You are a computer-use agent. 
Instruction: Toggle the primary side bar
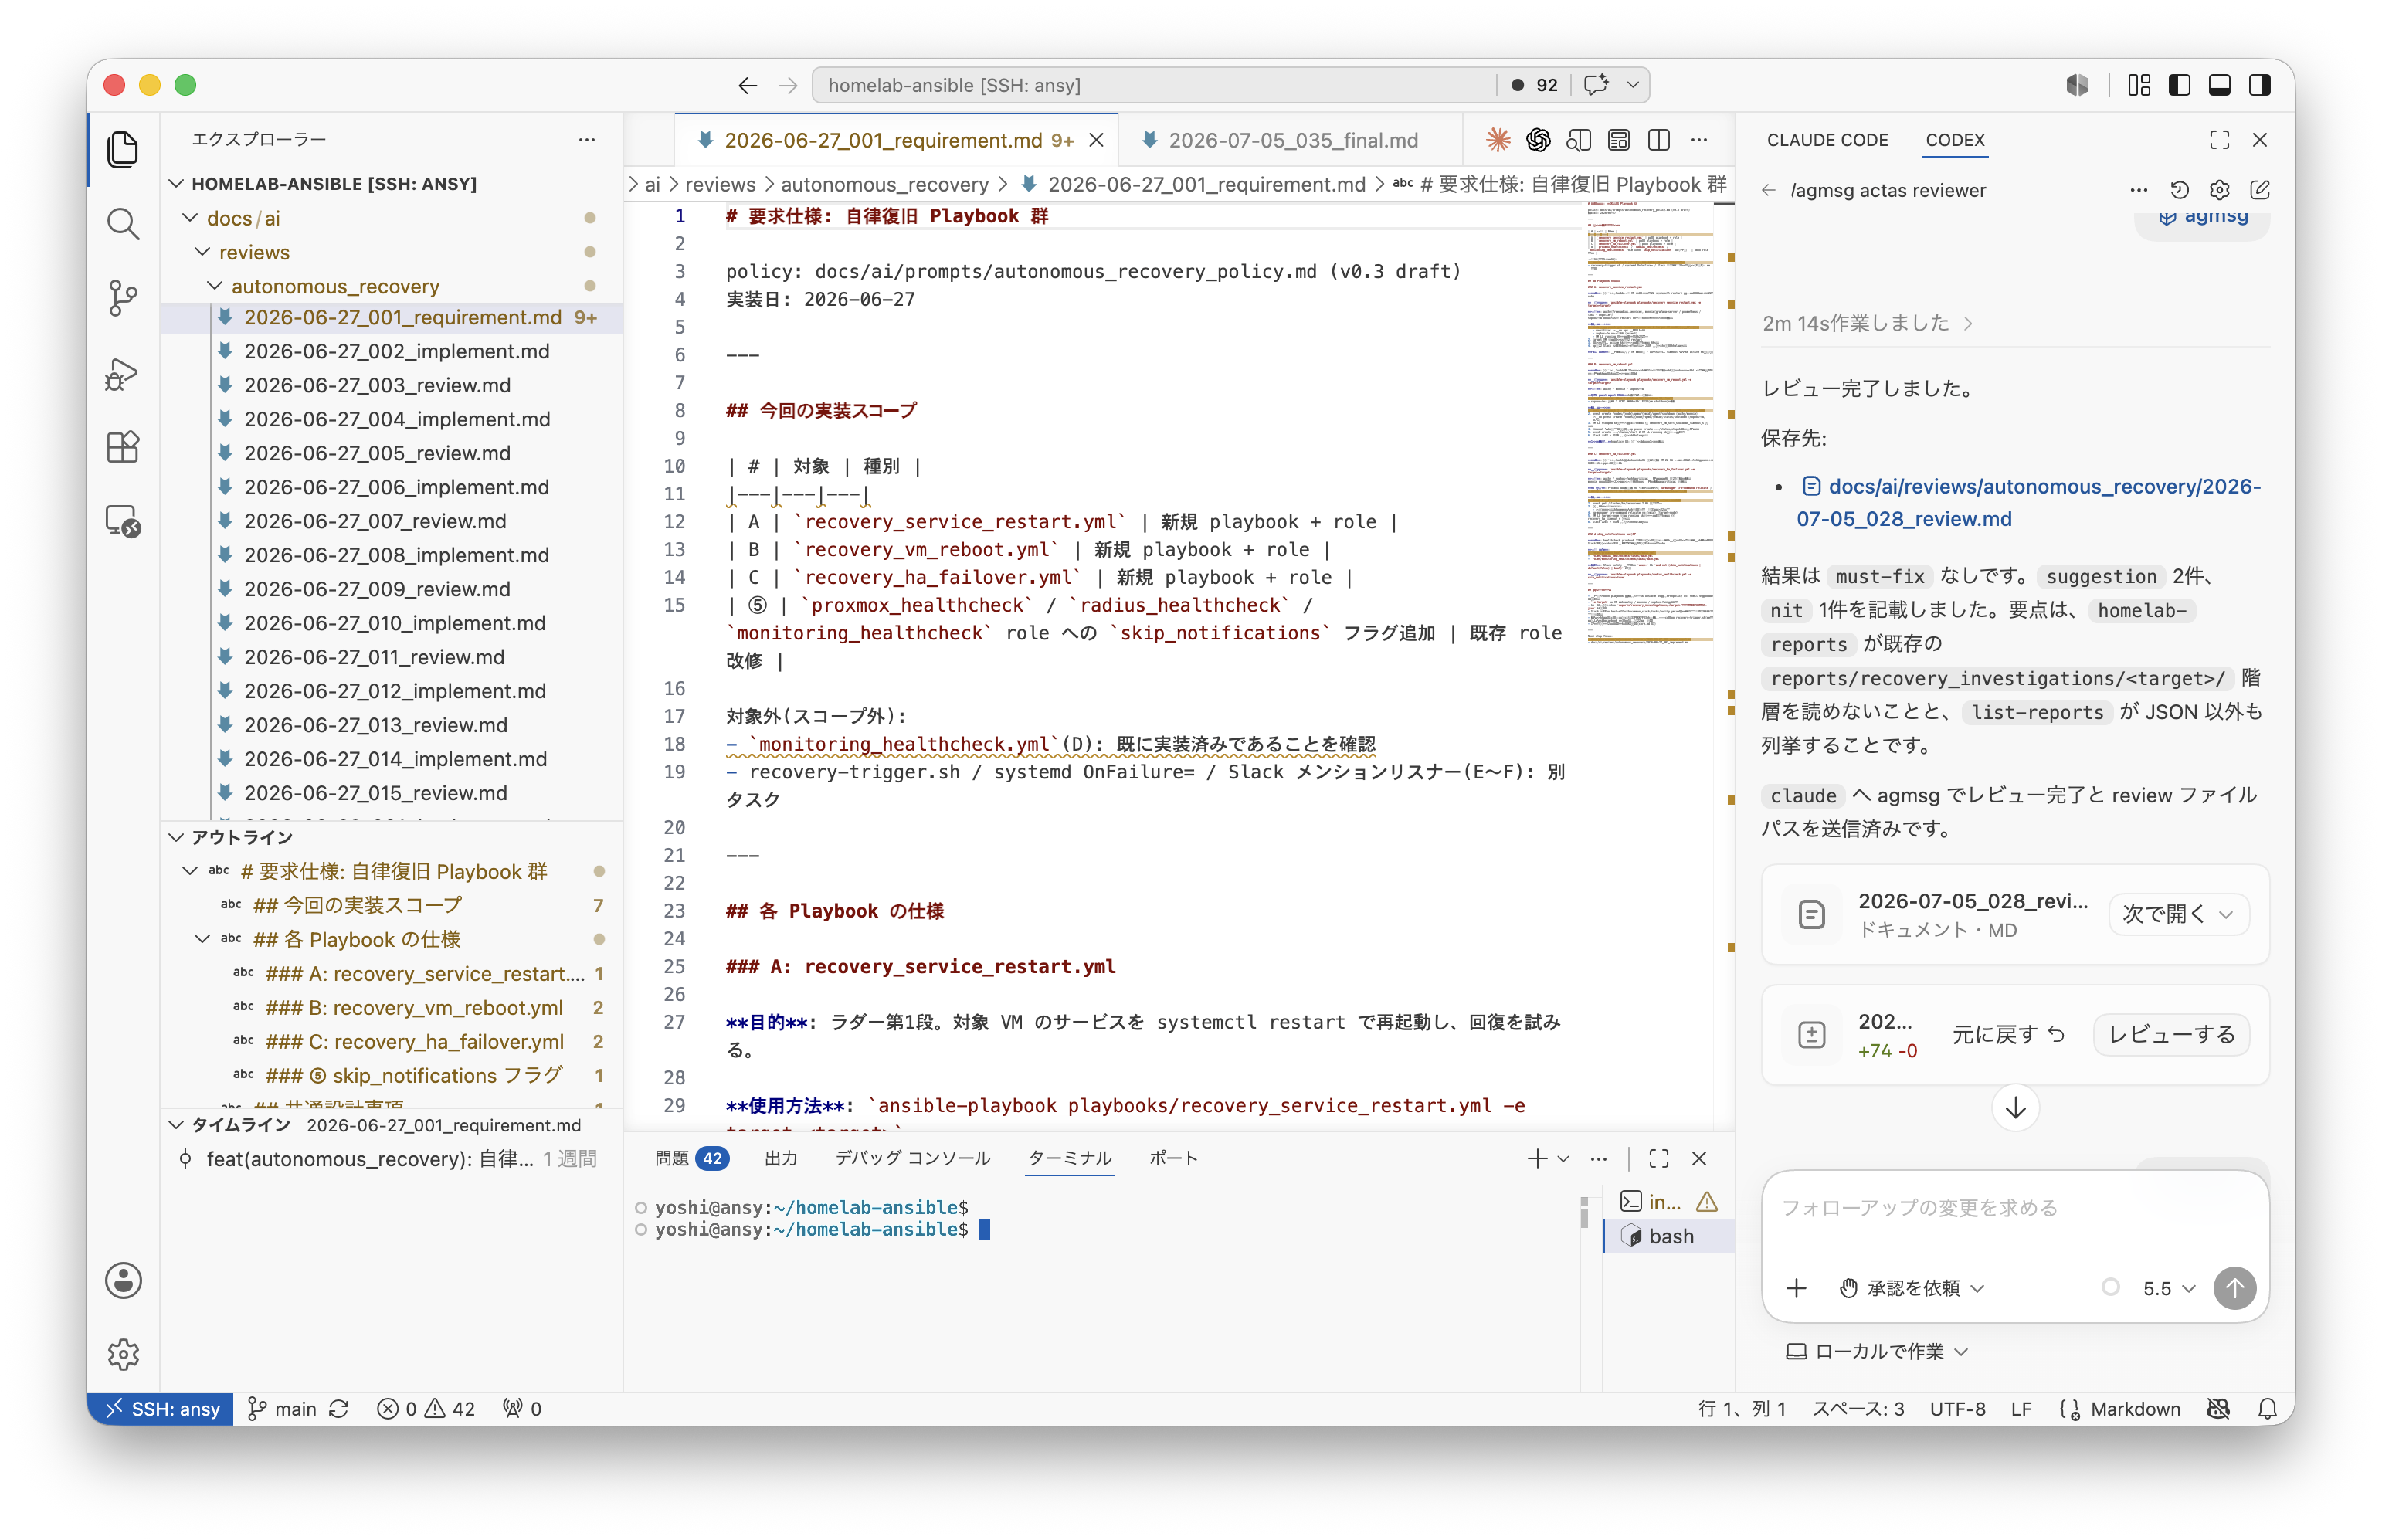click(2179, 85)
